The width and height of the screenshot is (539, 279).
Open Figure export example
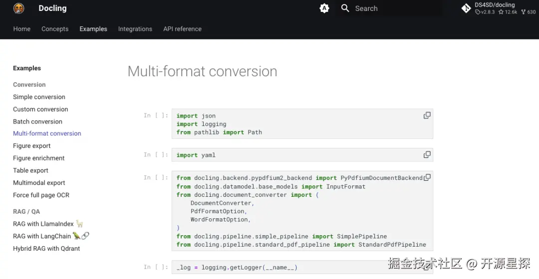click(31, 146)
